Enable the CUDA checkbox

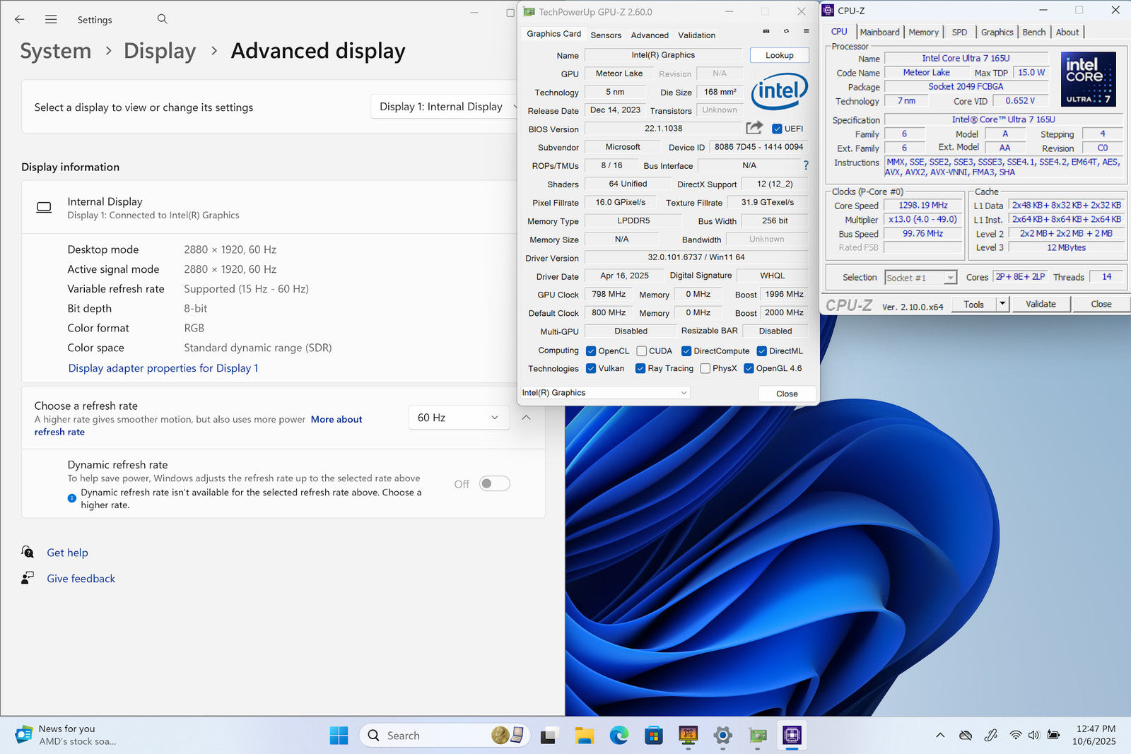coord(642,351)
